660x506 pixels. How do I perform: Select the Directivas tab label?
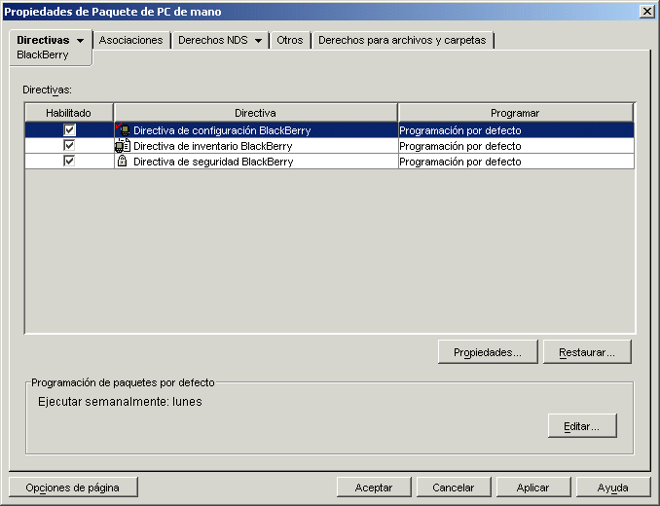click(x=43, y=40)
